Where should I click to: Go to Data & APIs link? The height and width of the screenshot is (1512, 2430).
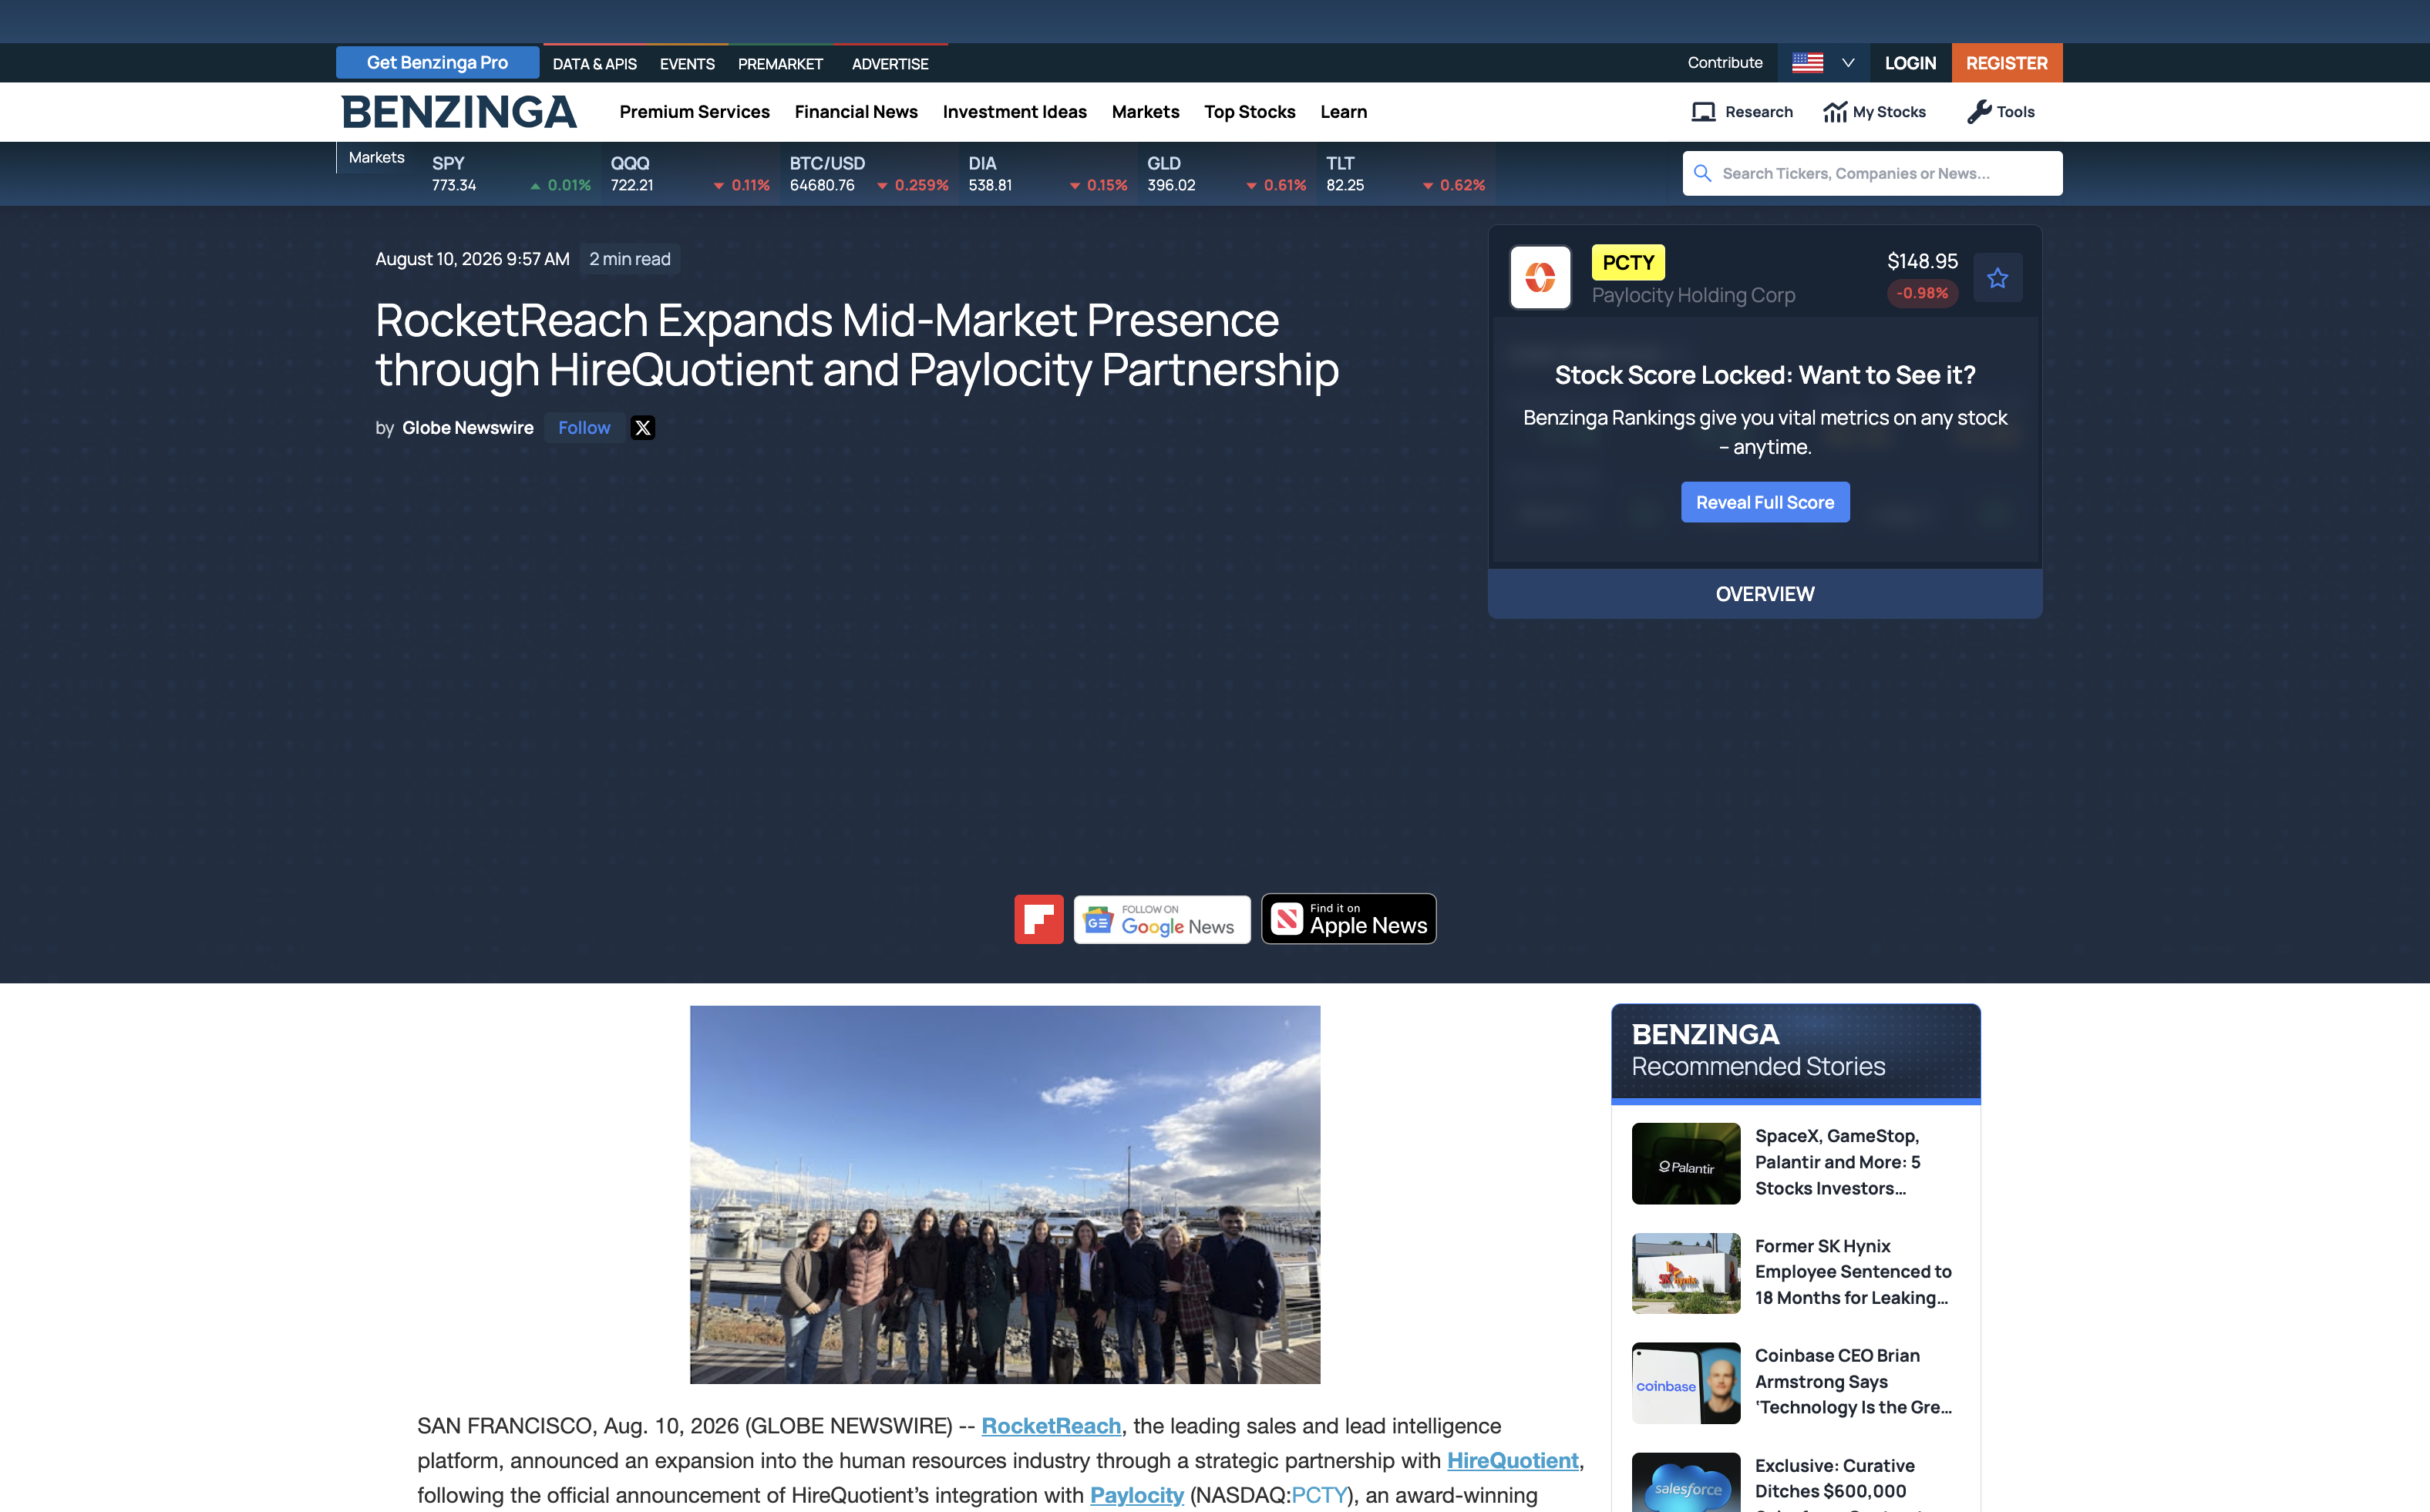coord(594,64)
